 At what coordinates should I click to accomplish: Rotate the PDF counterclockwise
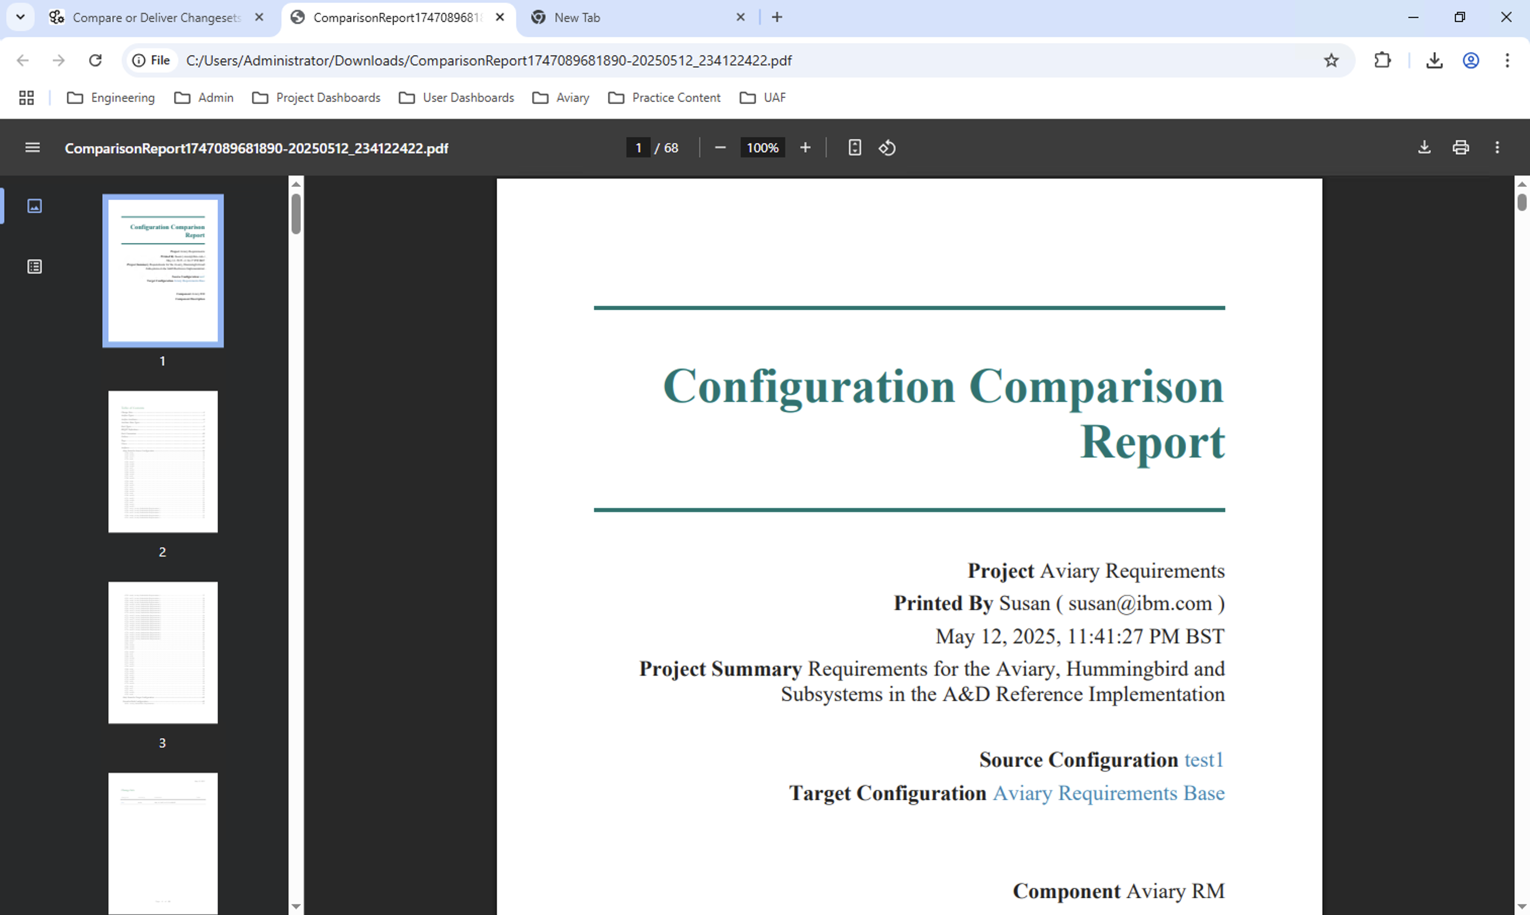pos(887,148)
